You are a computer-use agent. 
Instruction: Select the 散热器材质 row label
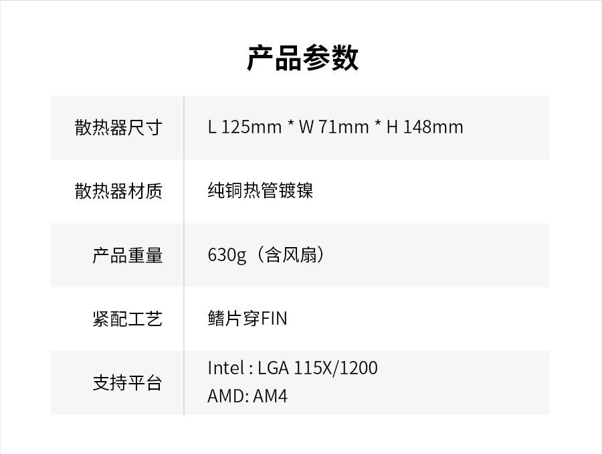(x=118, y=192)
